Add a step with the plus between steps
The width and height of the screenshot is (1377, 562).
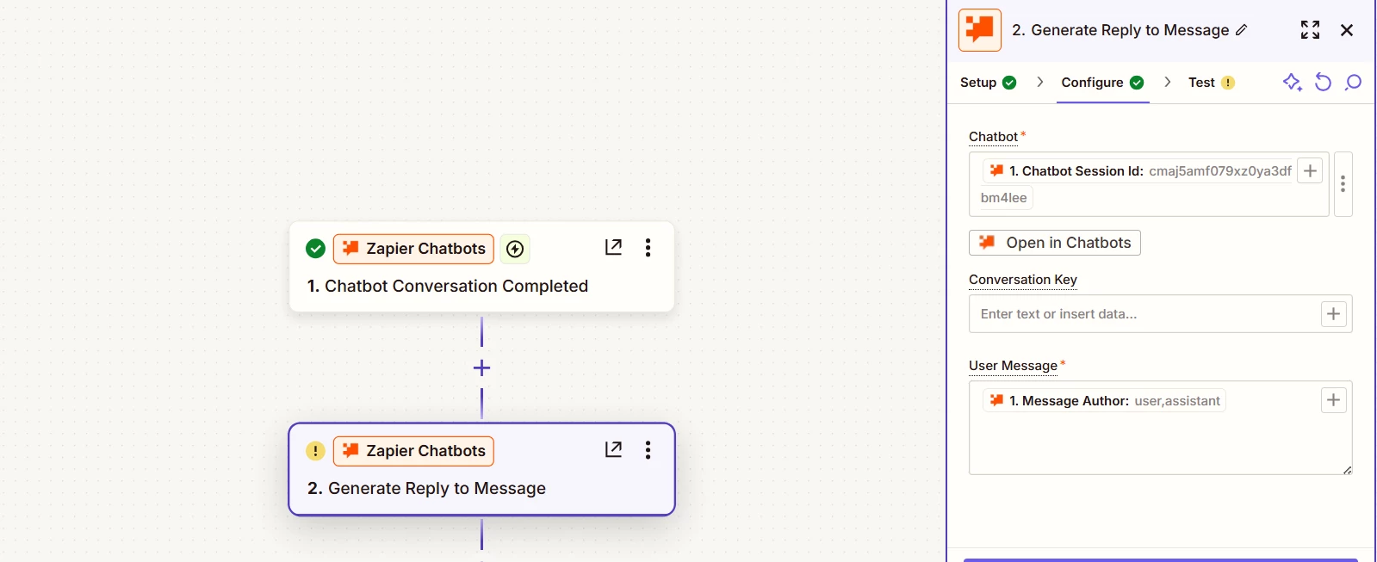tap(481, 368)
